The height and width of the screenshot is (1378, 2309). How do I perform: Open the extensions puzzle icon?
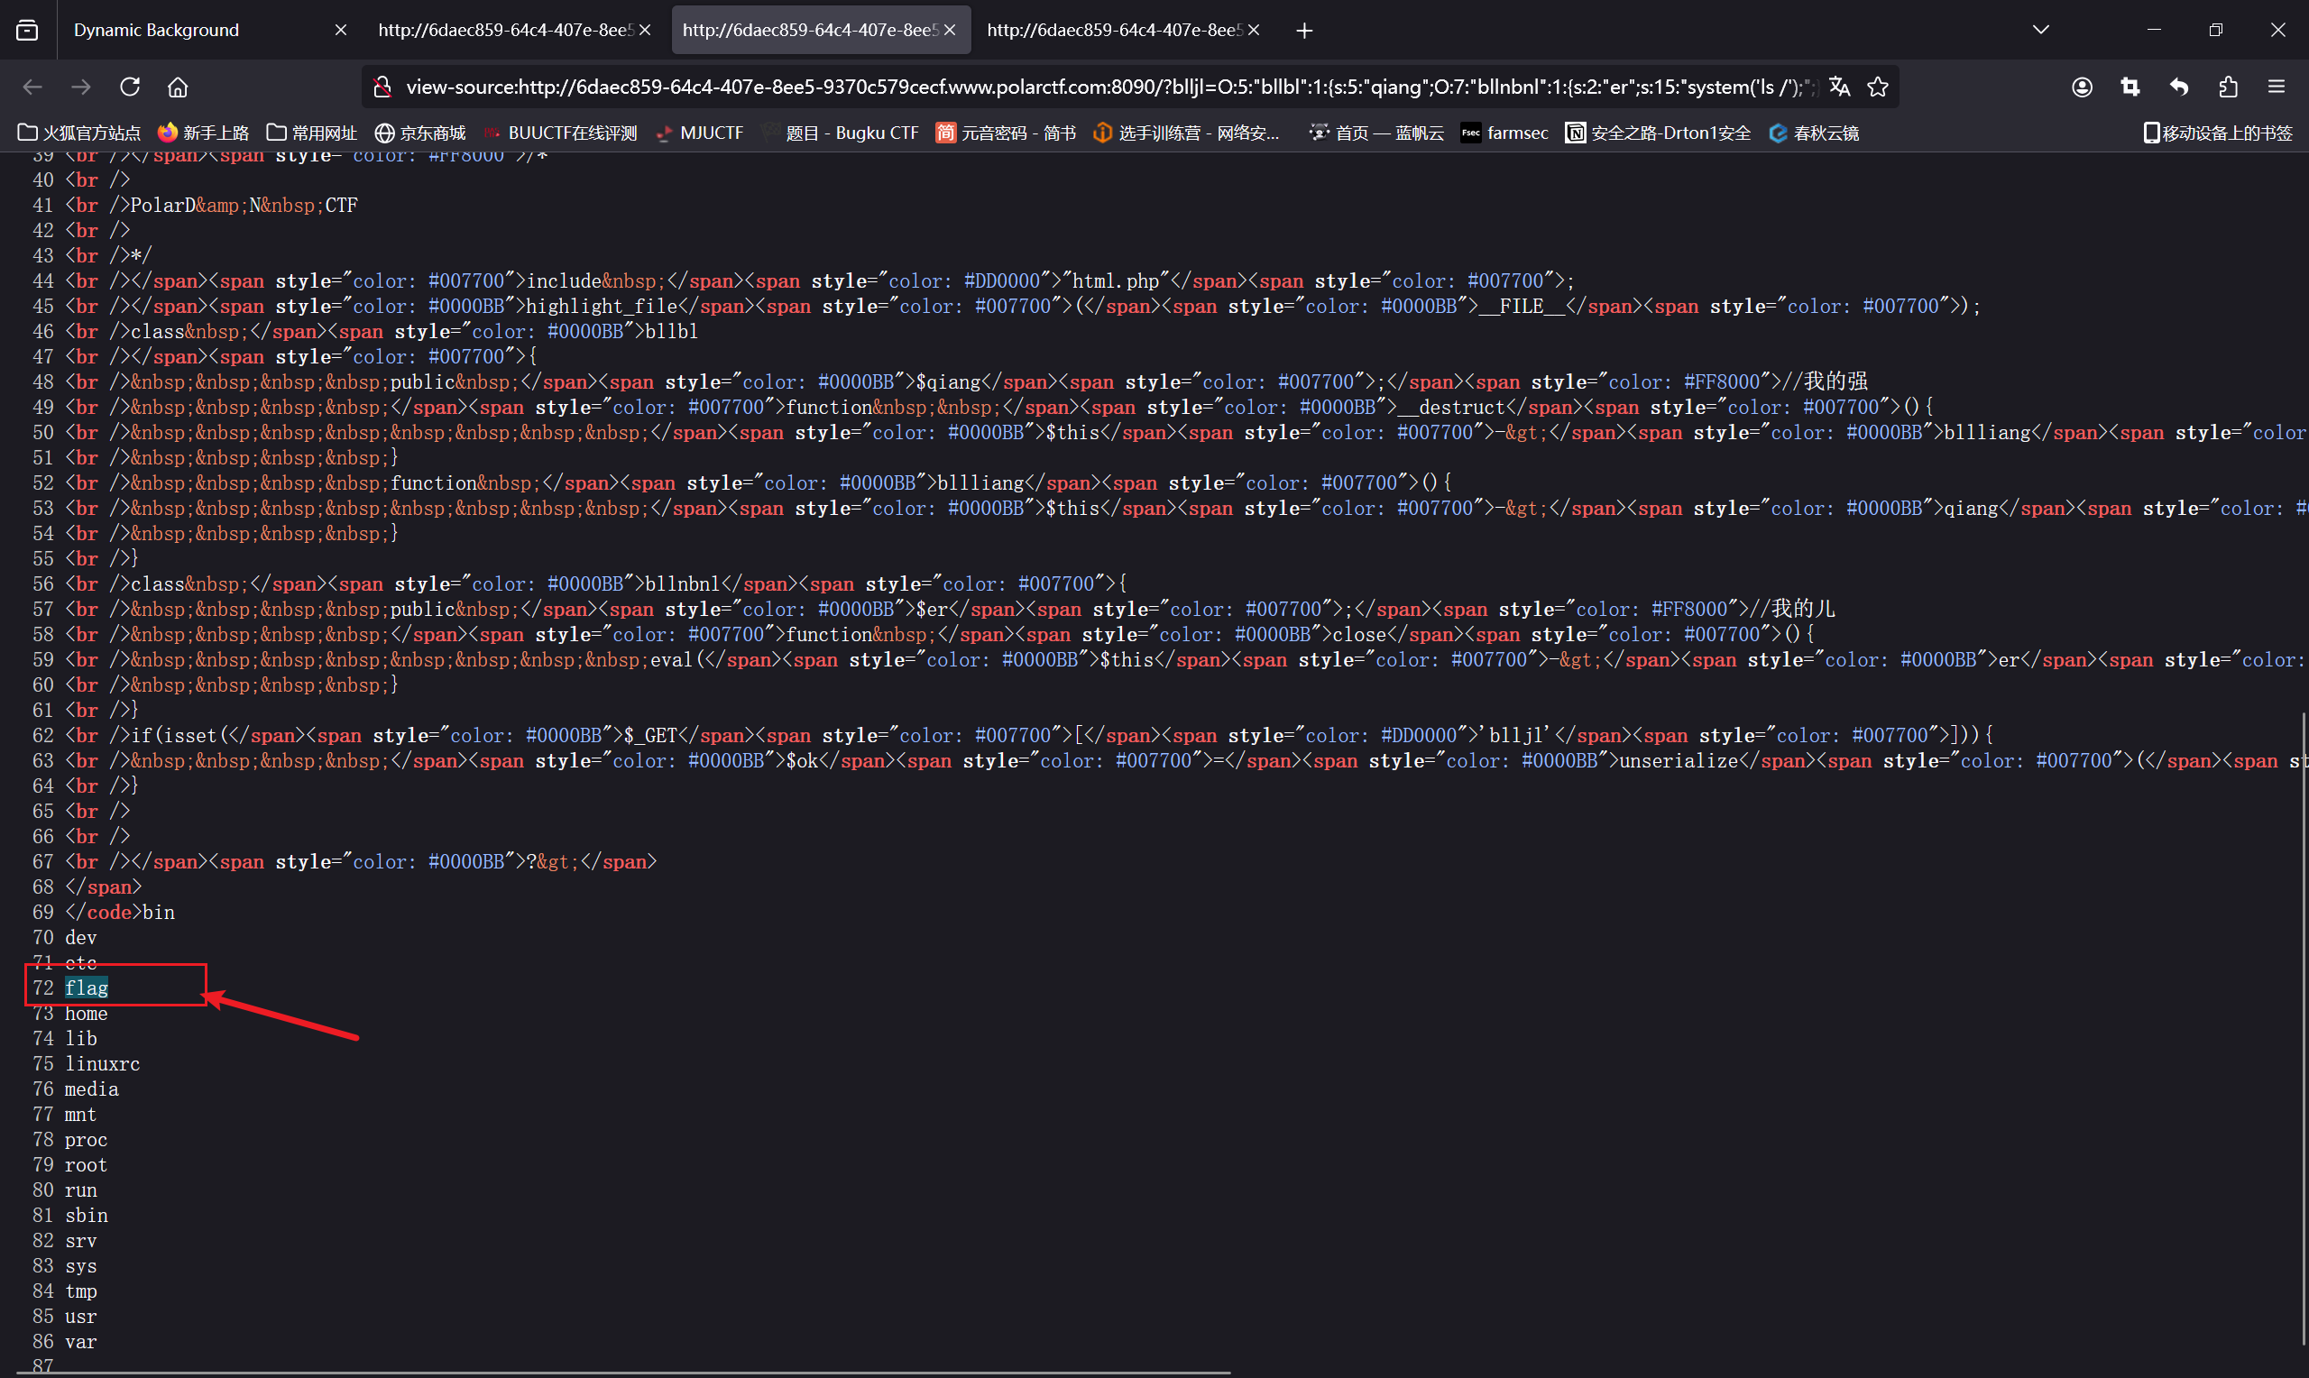pyautogui.click(x=2227, y=87)
